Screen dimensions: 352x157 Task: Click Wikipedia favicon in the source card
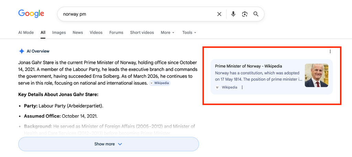217,87
